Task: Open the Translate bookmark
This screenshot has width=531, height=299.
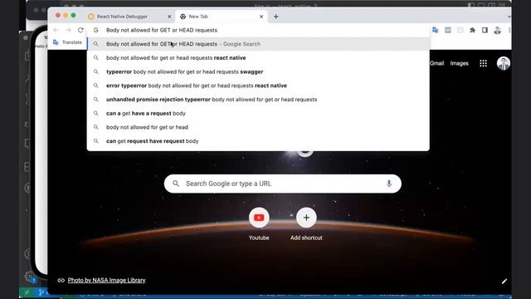Action: click(x=68, y=42)
